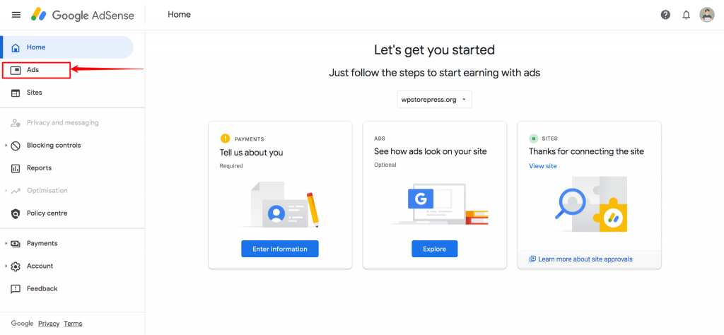724x335 pixels.
Task: Select the Ads sidebar icon
Action: pyautogui.click(x=16, y=70)
